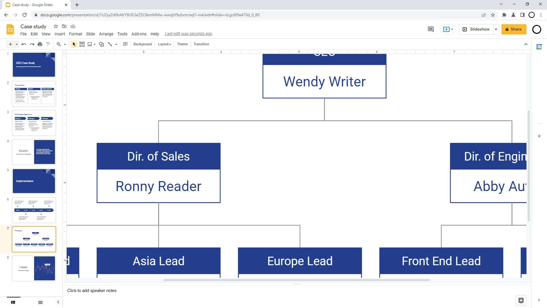Click the speaker notes field

pyautogui.click(x=296, y=291)
